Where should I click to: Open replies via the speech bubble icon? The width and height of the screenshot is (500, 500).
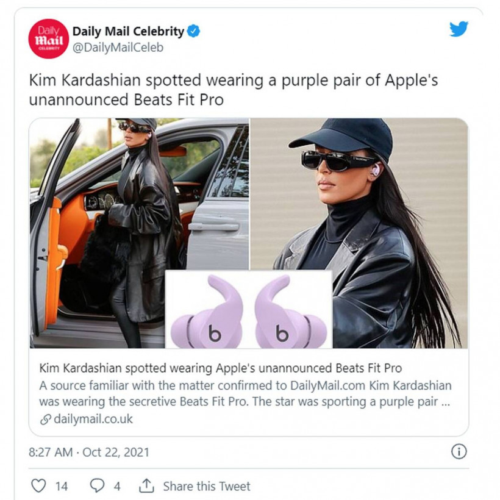tap(97, 485)
